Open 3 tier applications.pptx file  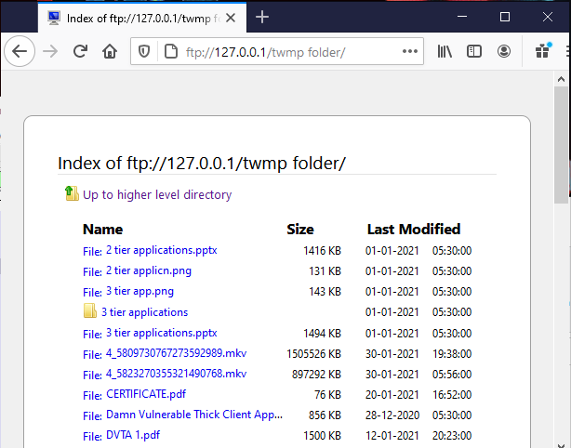(161, 333)
